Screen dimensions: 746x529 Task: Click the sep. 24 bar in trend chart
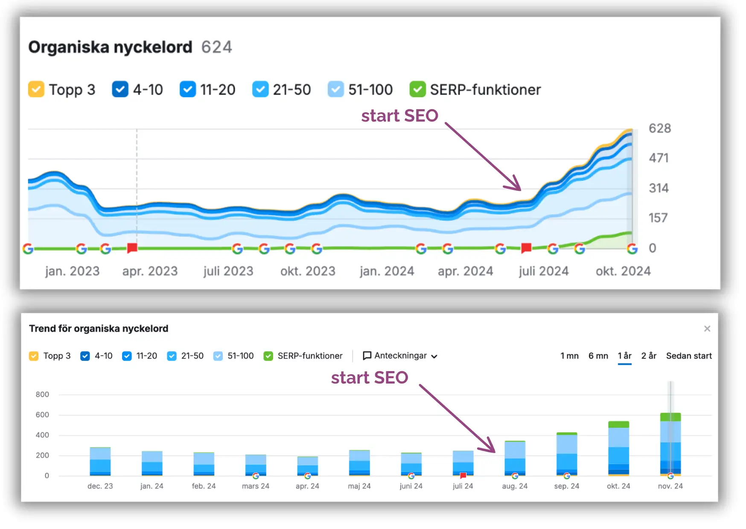pos(567,454)
